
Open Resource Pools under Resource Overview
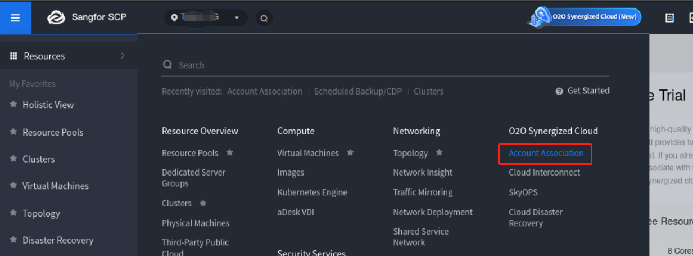[190, 153]
